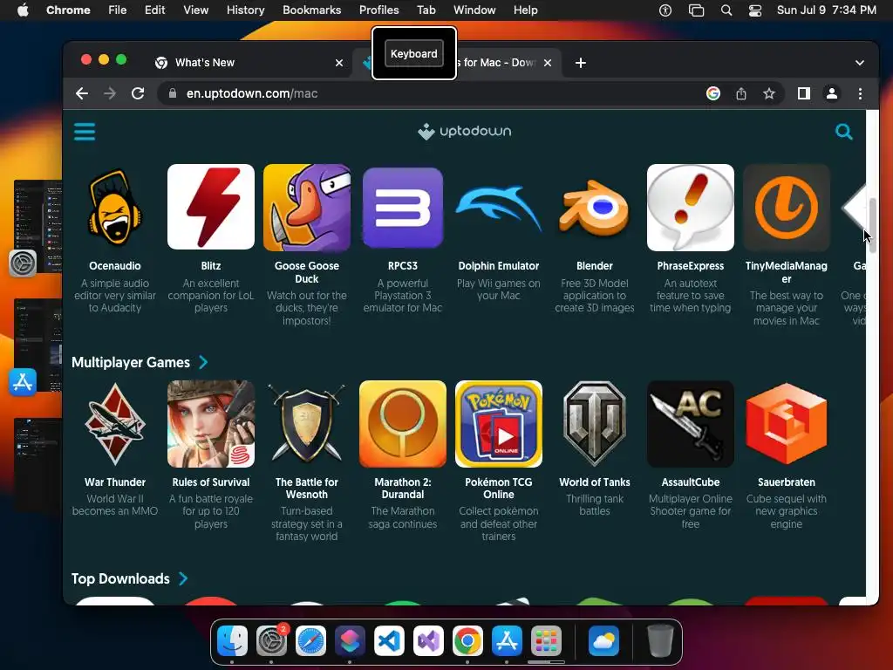Select the Rules of Survival icon
Screen dimensions: 893x670
point(211,424)
